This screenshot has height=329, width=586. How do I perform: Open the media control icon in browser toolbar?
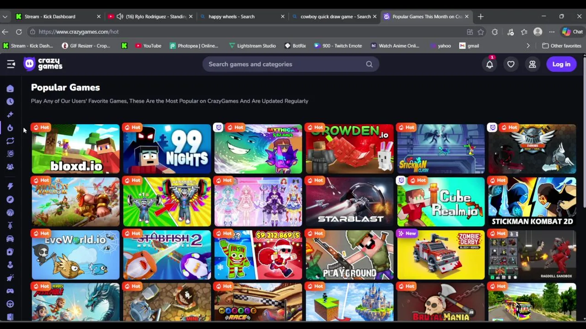510,32
